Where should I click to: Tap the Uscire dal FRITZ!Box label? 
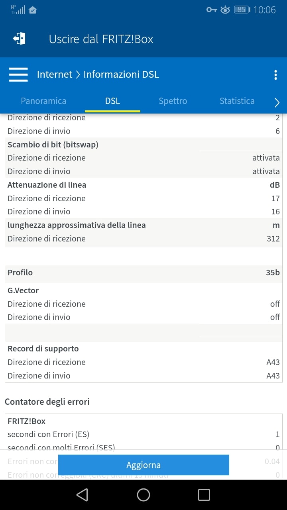(101, 39)
